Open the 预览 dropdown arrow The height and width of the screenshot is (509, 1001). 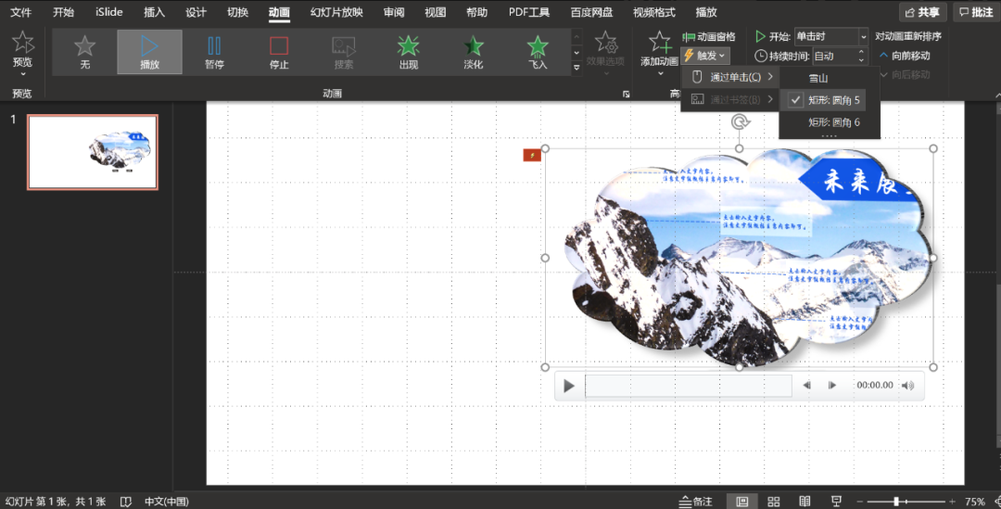[x=22, y=74]
